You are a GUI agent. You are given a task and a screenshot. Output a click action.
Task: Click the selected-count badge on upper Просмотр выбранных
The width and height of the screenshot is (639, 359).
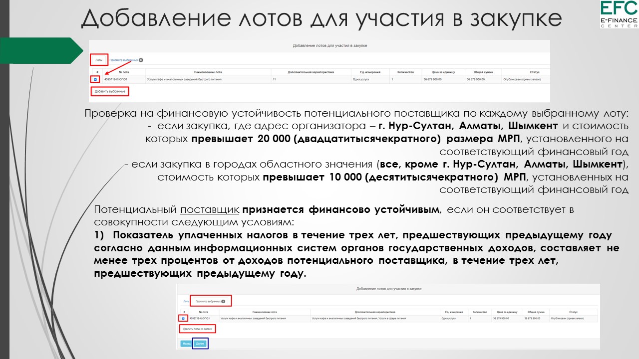[141, 60]
